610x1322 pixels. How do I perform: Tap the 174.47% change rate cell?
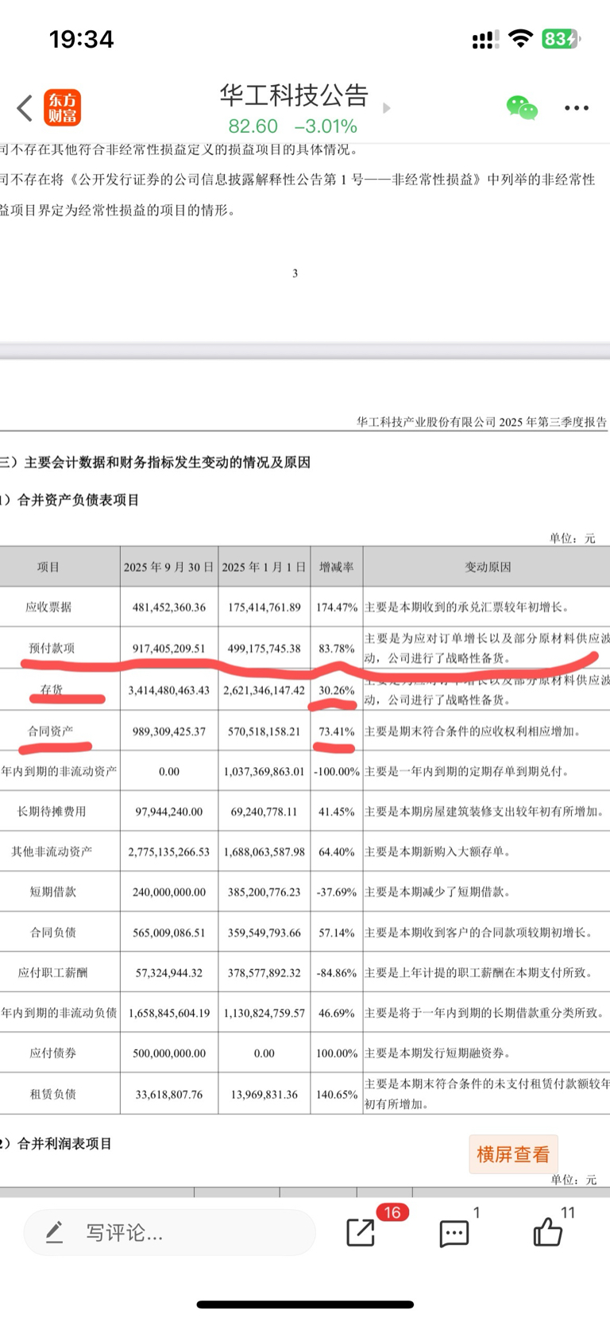[x=337, y=607]
